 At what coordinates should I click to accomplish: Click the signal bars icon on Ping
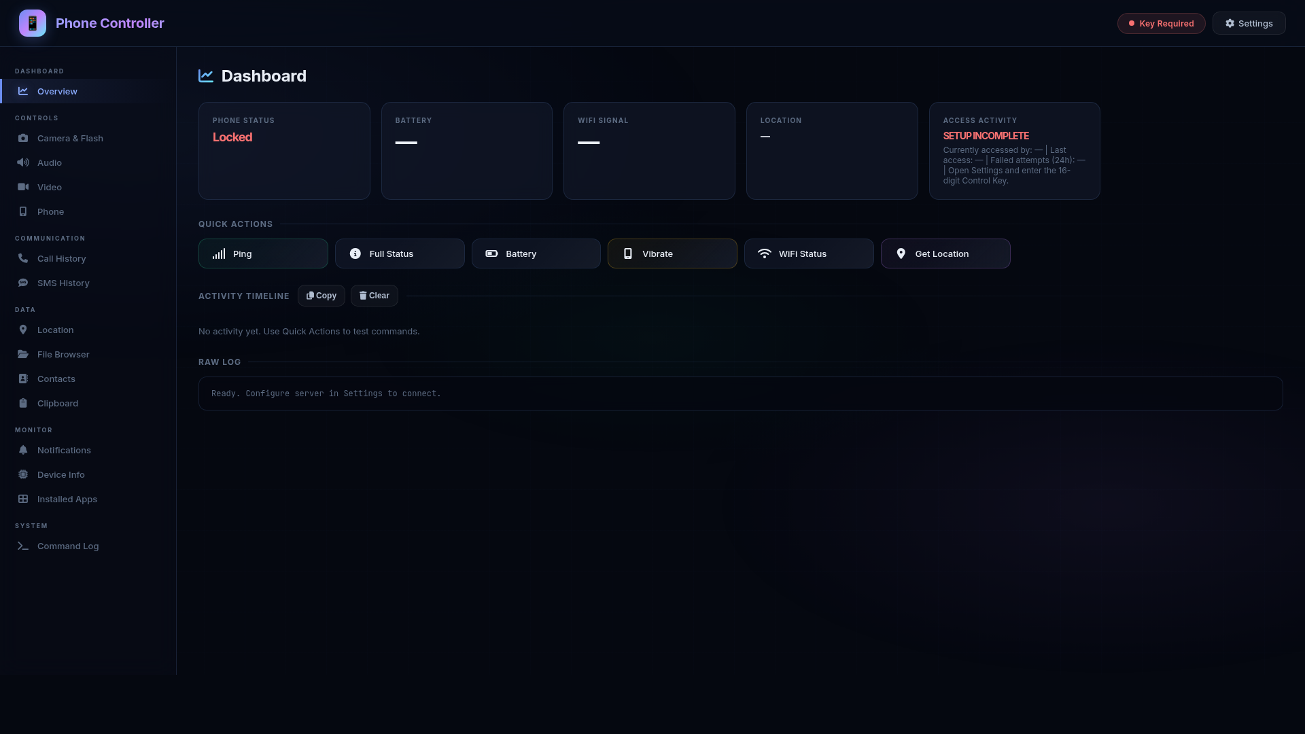[219, 254]
